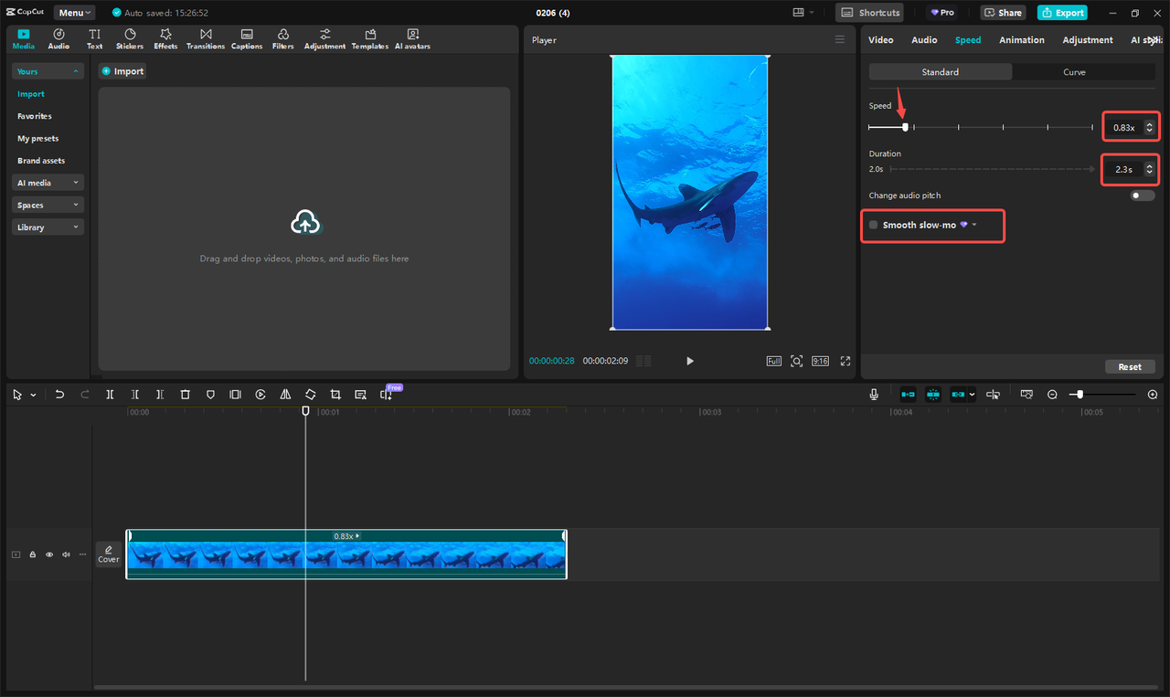Switch to the Animation tab
Viewport: 1170px width, 697px height.
point(1021,40)
